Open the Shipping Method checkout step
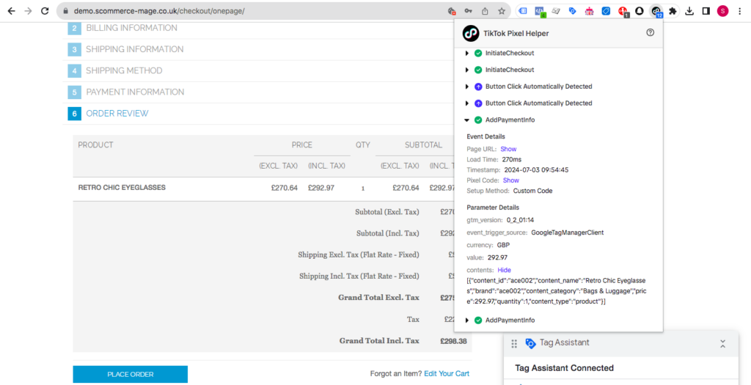Screen dimensions: 751x385 (x=124, y=70)
